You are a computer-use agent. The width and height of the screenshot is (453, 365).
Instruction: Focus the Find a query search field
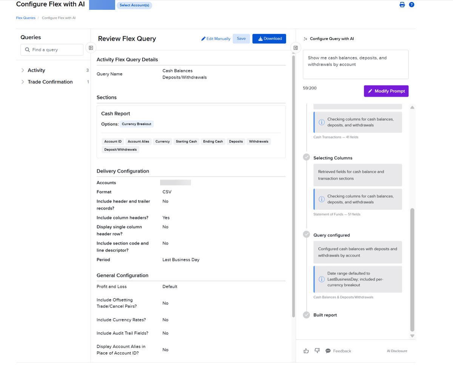pos(52,50)
